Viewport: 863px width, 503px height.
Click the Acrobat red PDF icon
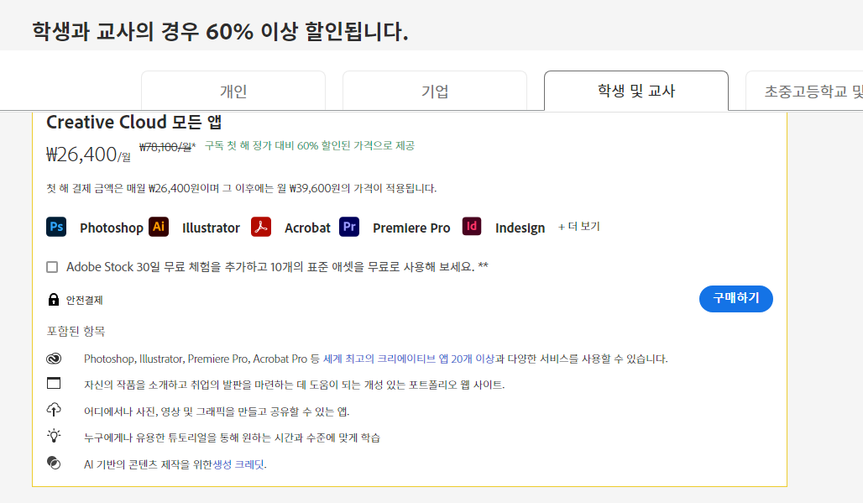pos(261,227)
